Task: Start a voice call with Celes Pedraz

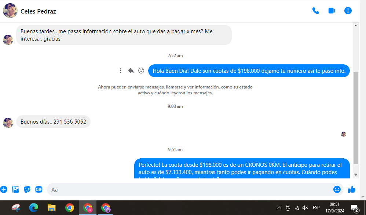Action: 315,11
